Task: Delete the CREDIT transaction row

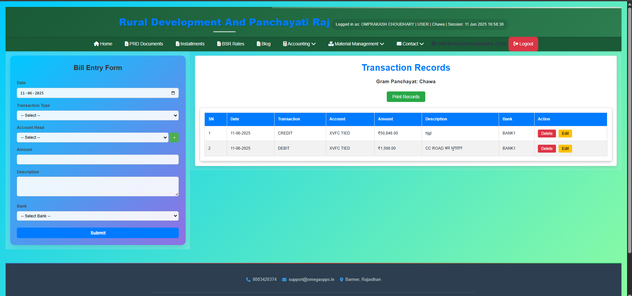Action: point(546,134)
